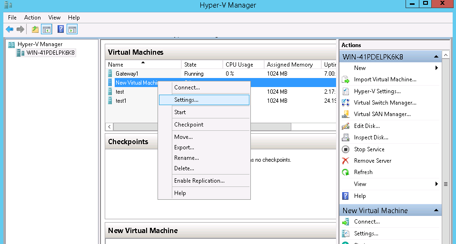
Task: Click the Gateway1 virtual machine icon
Action: coord(110,74)
